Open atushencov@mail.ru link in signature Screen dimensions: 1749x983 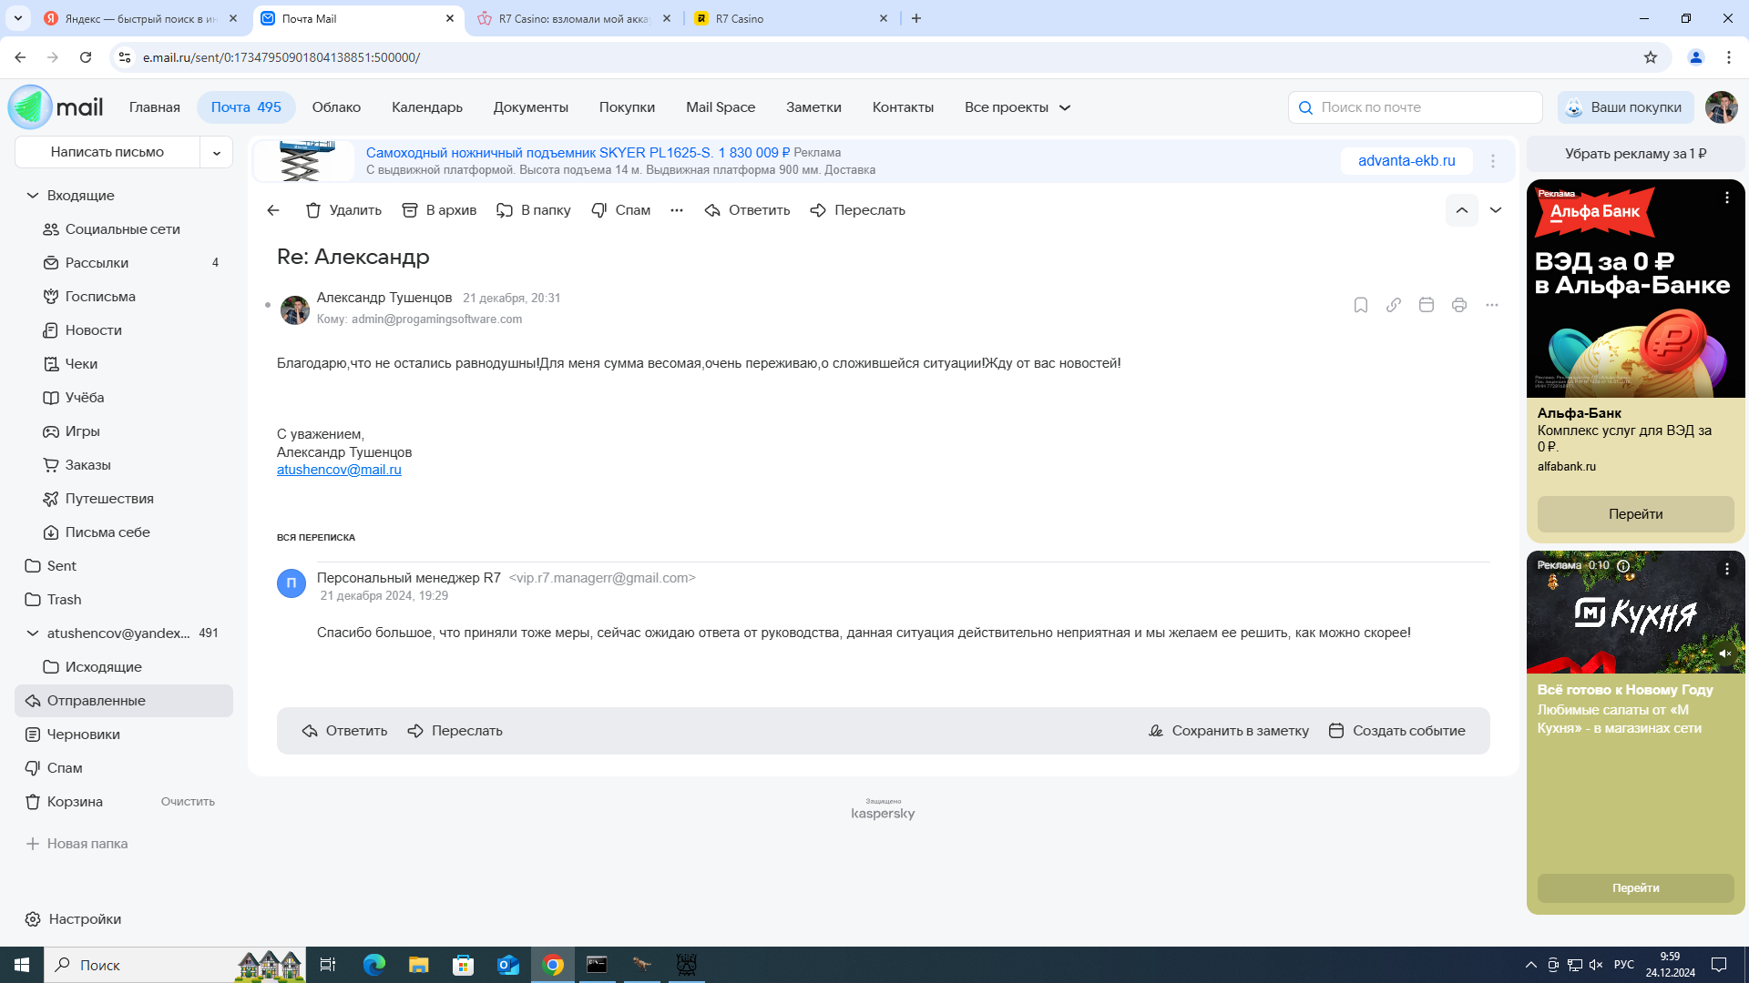pos(339,470)
